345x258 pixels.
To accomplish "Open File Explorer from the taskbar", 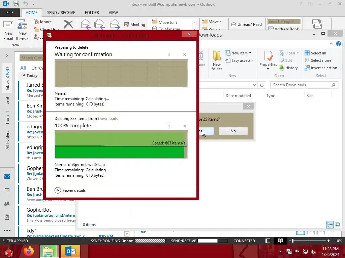I will tap(49, 251).
